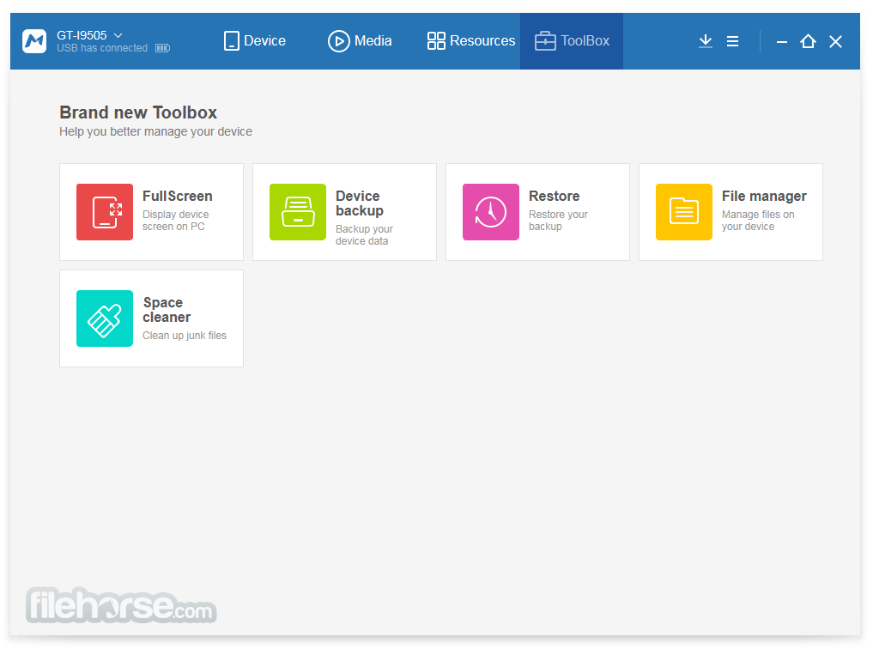Open Device backup title
Viewport: 873px width, 649px height.
pos(360,203)
